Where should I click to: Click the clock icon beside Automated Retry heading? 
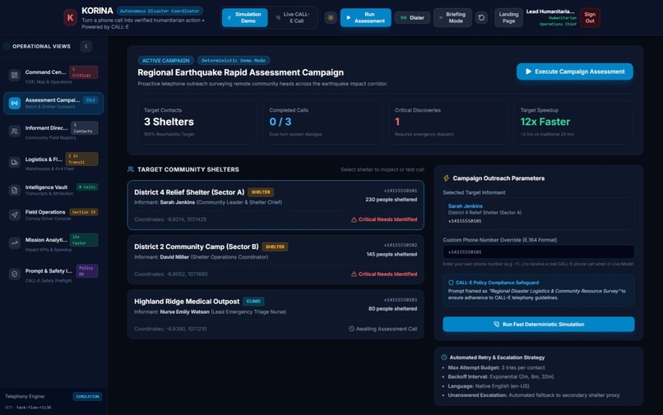[444, 357]
